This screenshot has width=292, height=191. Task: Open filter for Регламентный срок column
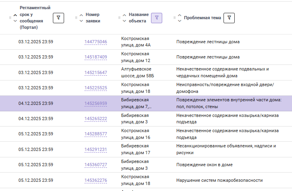58,18
